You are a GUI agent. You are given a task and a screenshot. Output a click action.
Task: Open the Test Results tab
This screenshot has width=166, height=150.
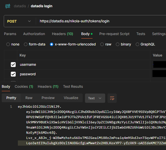click(x=73, y=87)
